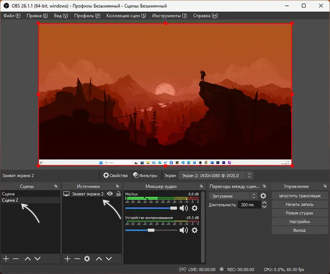This screenshot has height=274, width=330.
Task: Mute Устройство воспроизведения speaker icon
Action: pyautogui.click(x=183, y=230)
